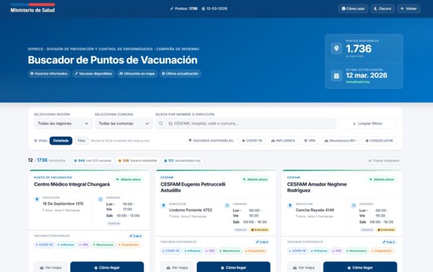
Task: Click the Horarios informados tag
Action: (x=49, y=74)
